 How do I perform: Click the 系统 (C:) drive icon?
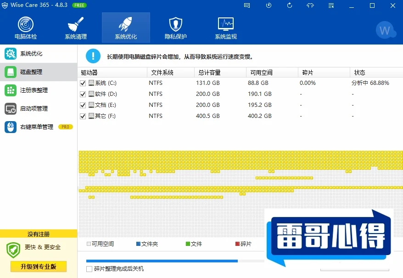[x=91, y=83]
